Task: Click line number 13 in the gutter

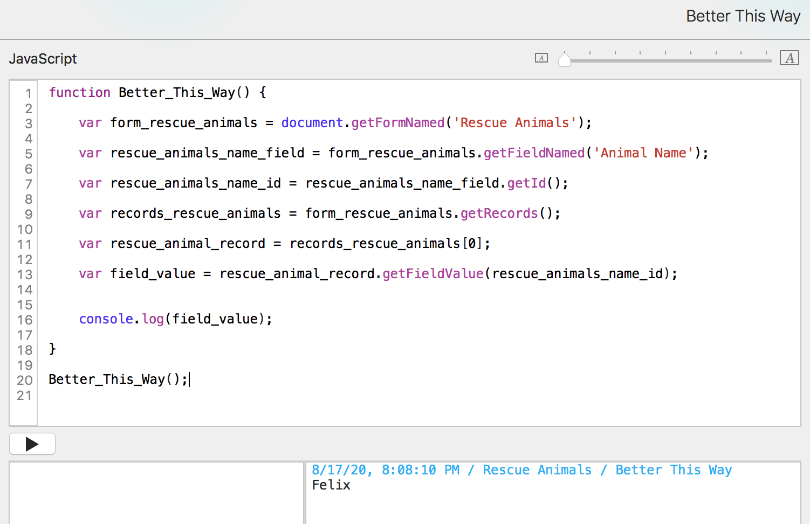Action: [25, 274]
